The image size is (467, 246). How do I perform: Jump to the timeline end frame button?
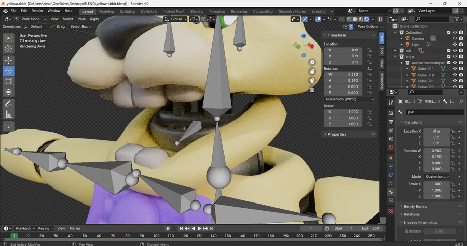coord(212,228)
